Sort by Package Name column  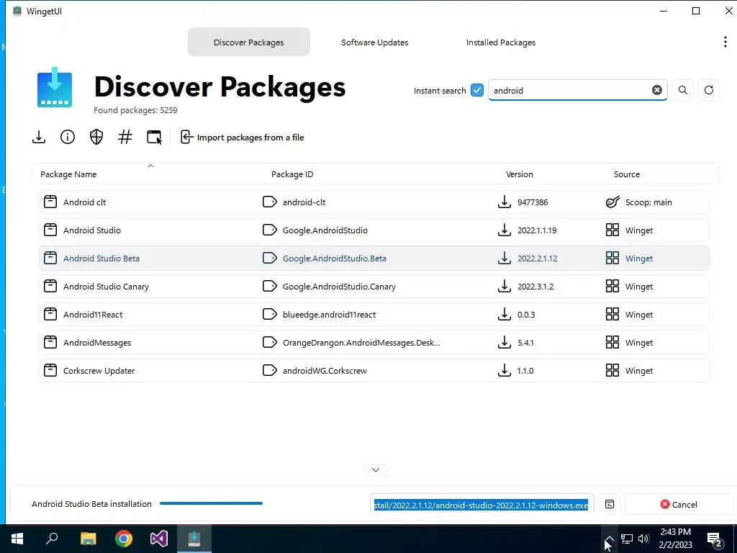[68, 174]
